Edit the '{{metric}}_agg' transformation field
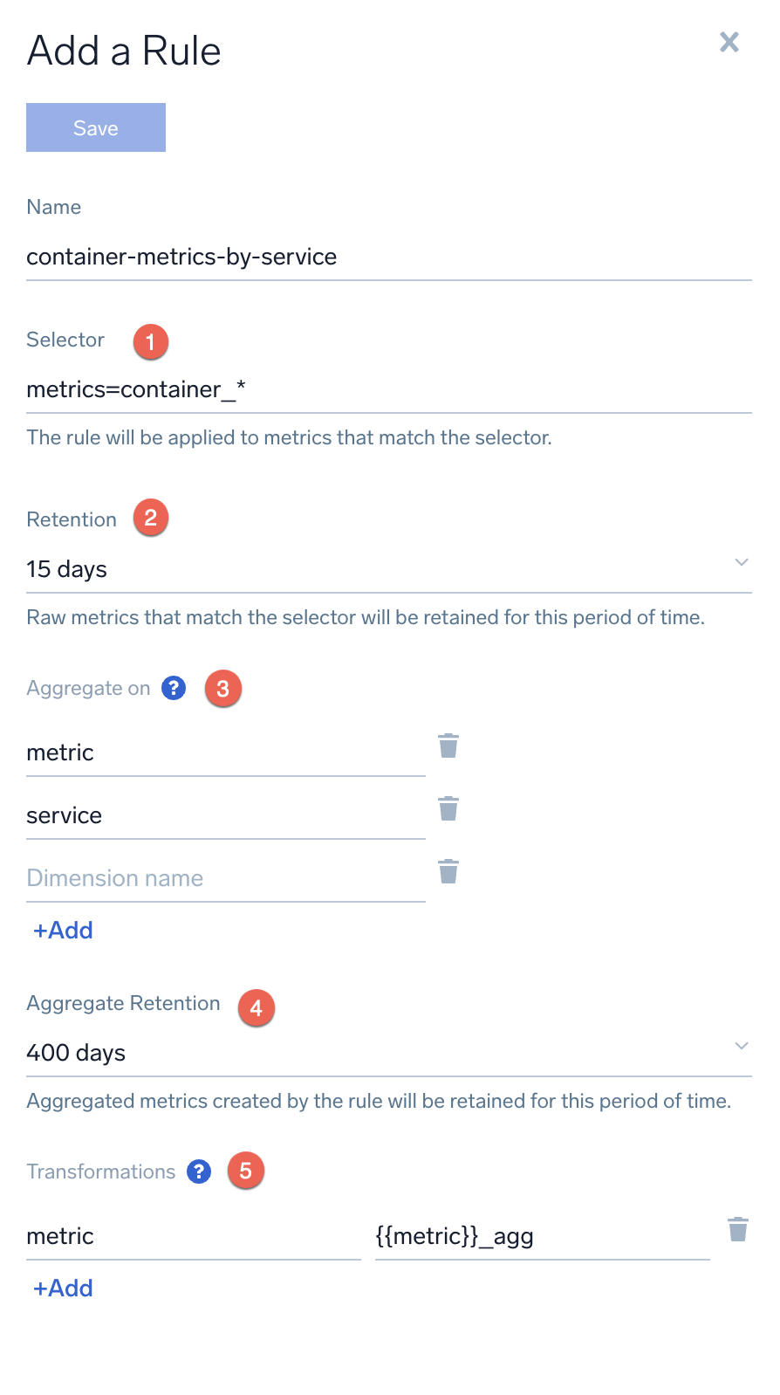 point(542,1236)
